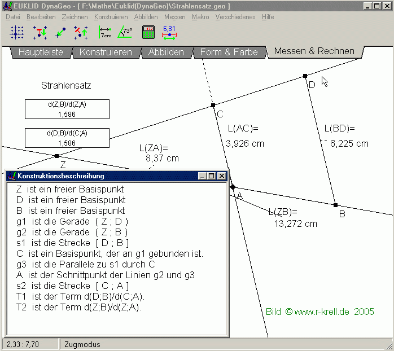This screenshot has height=351, width=394.
Task: Click the d(Z;B)/d(Z;A) term box
Action: [67, 109]
